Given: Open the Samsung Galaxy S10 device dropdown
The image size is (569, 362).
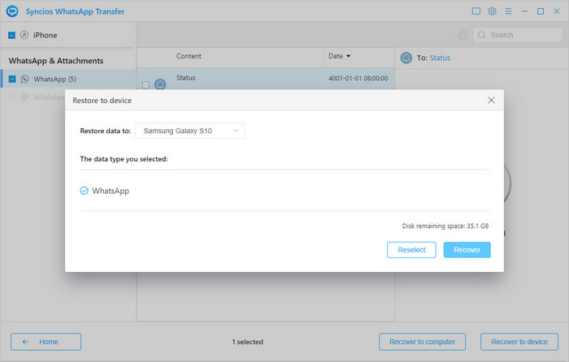Looking at the screenshot, I should click(x=189, y=131).
